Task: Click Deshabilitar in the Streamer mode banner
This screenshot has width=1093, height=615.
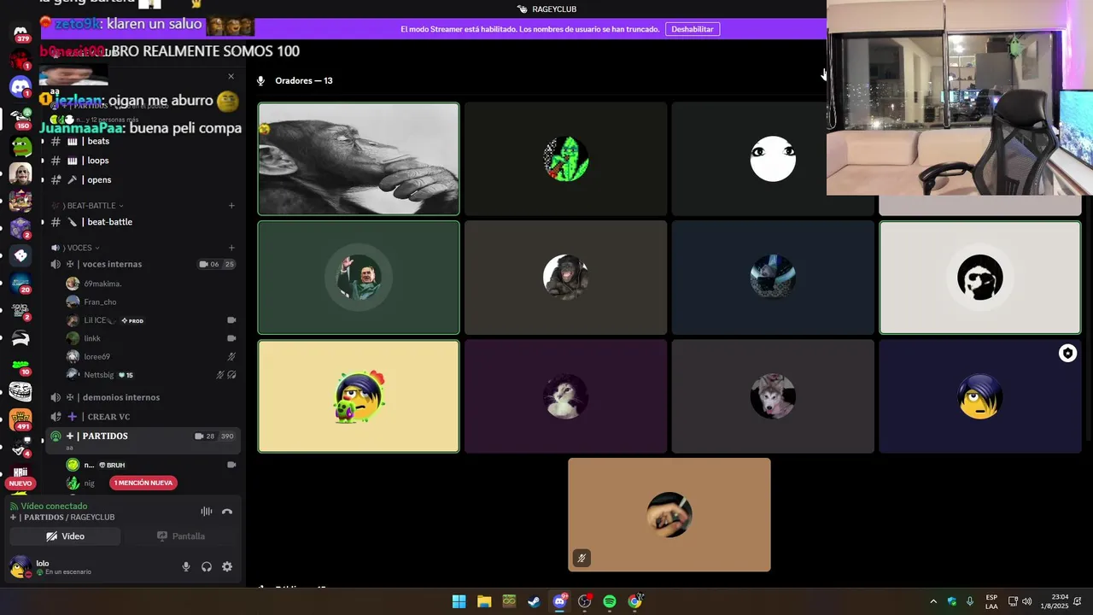Action: (693, 29)
